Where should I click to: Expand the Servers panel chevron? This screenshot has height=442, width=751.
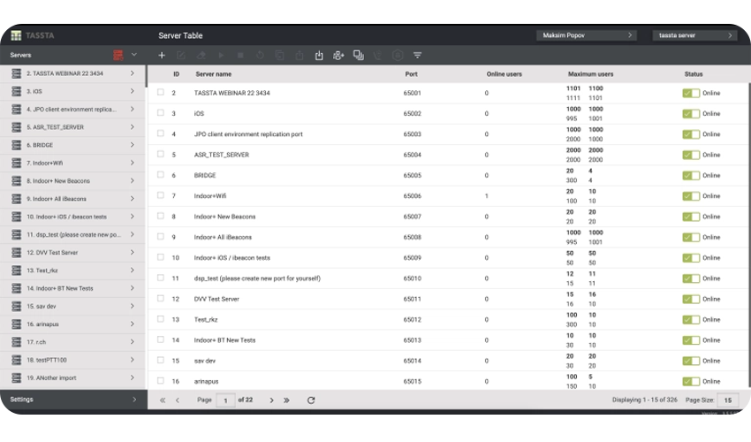134,55
